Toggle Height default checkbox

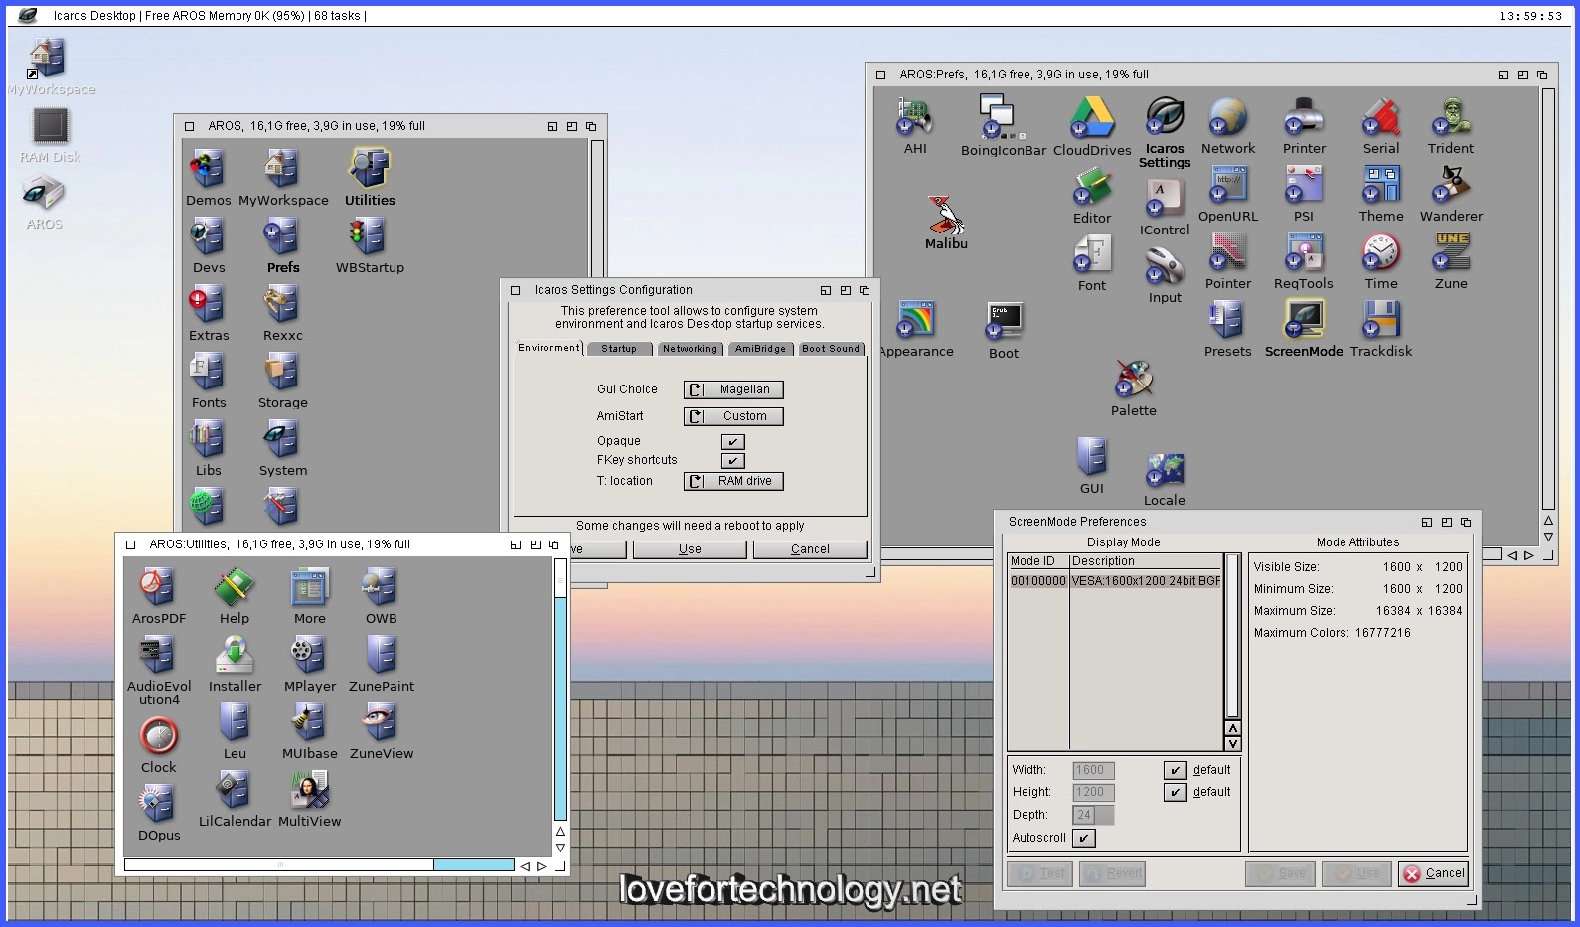(x=1175, y=792)
